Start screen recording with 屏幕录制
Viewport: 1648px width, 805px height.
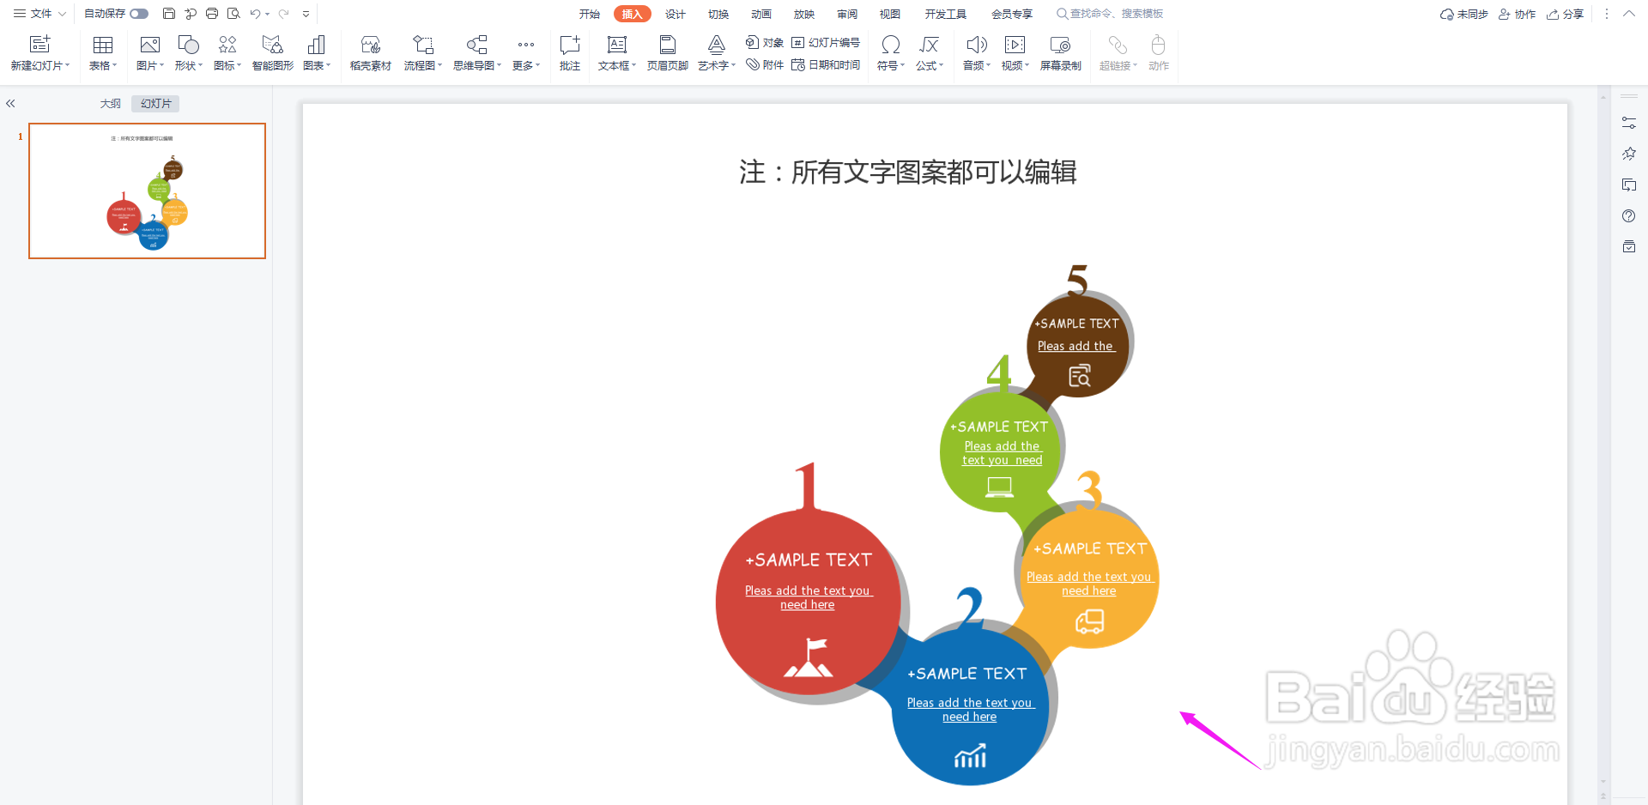tap(1060, 51)
